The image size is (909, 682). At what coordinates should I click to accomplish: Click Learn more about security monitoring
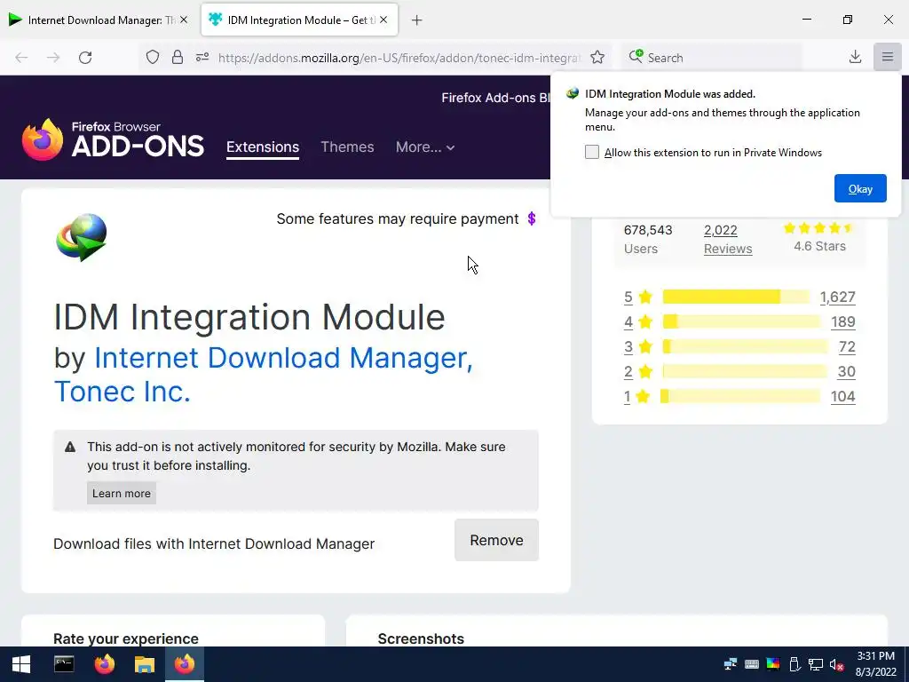[x=121, y=493]
